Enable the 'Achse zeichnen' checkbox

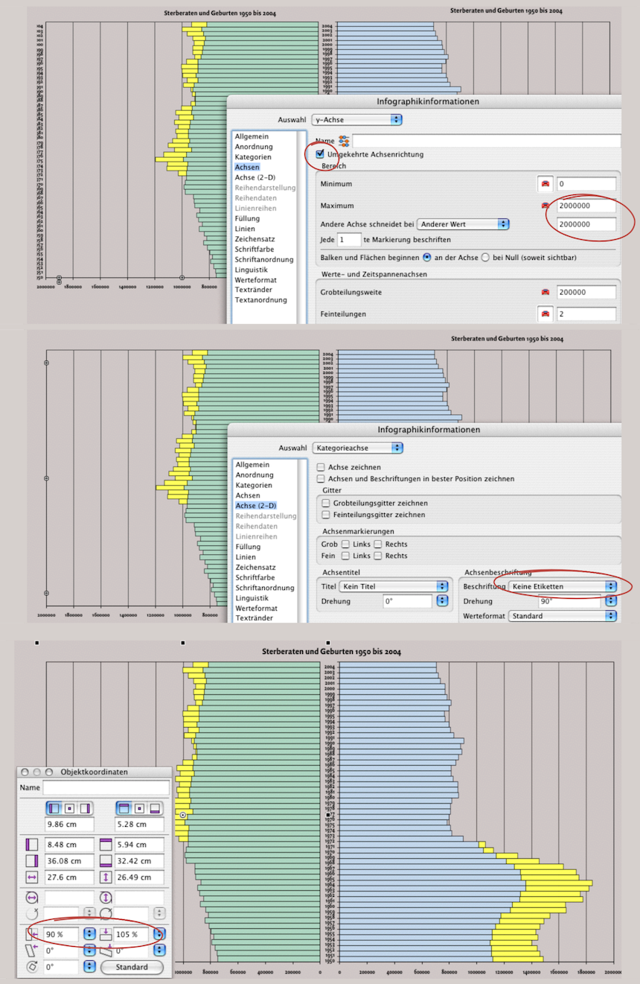(x=321, y=467)
